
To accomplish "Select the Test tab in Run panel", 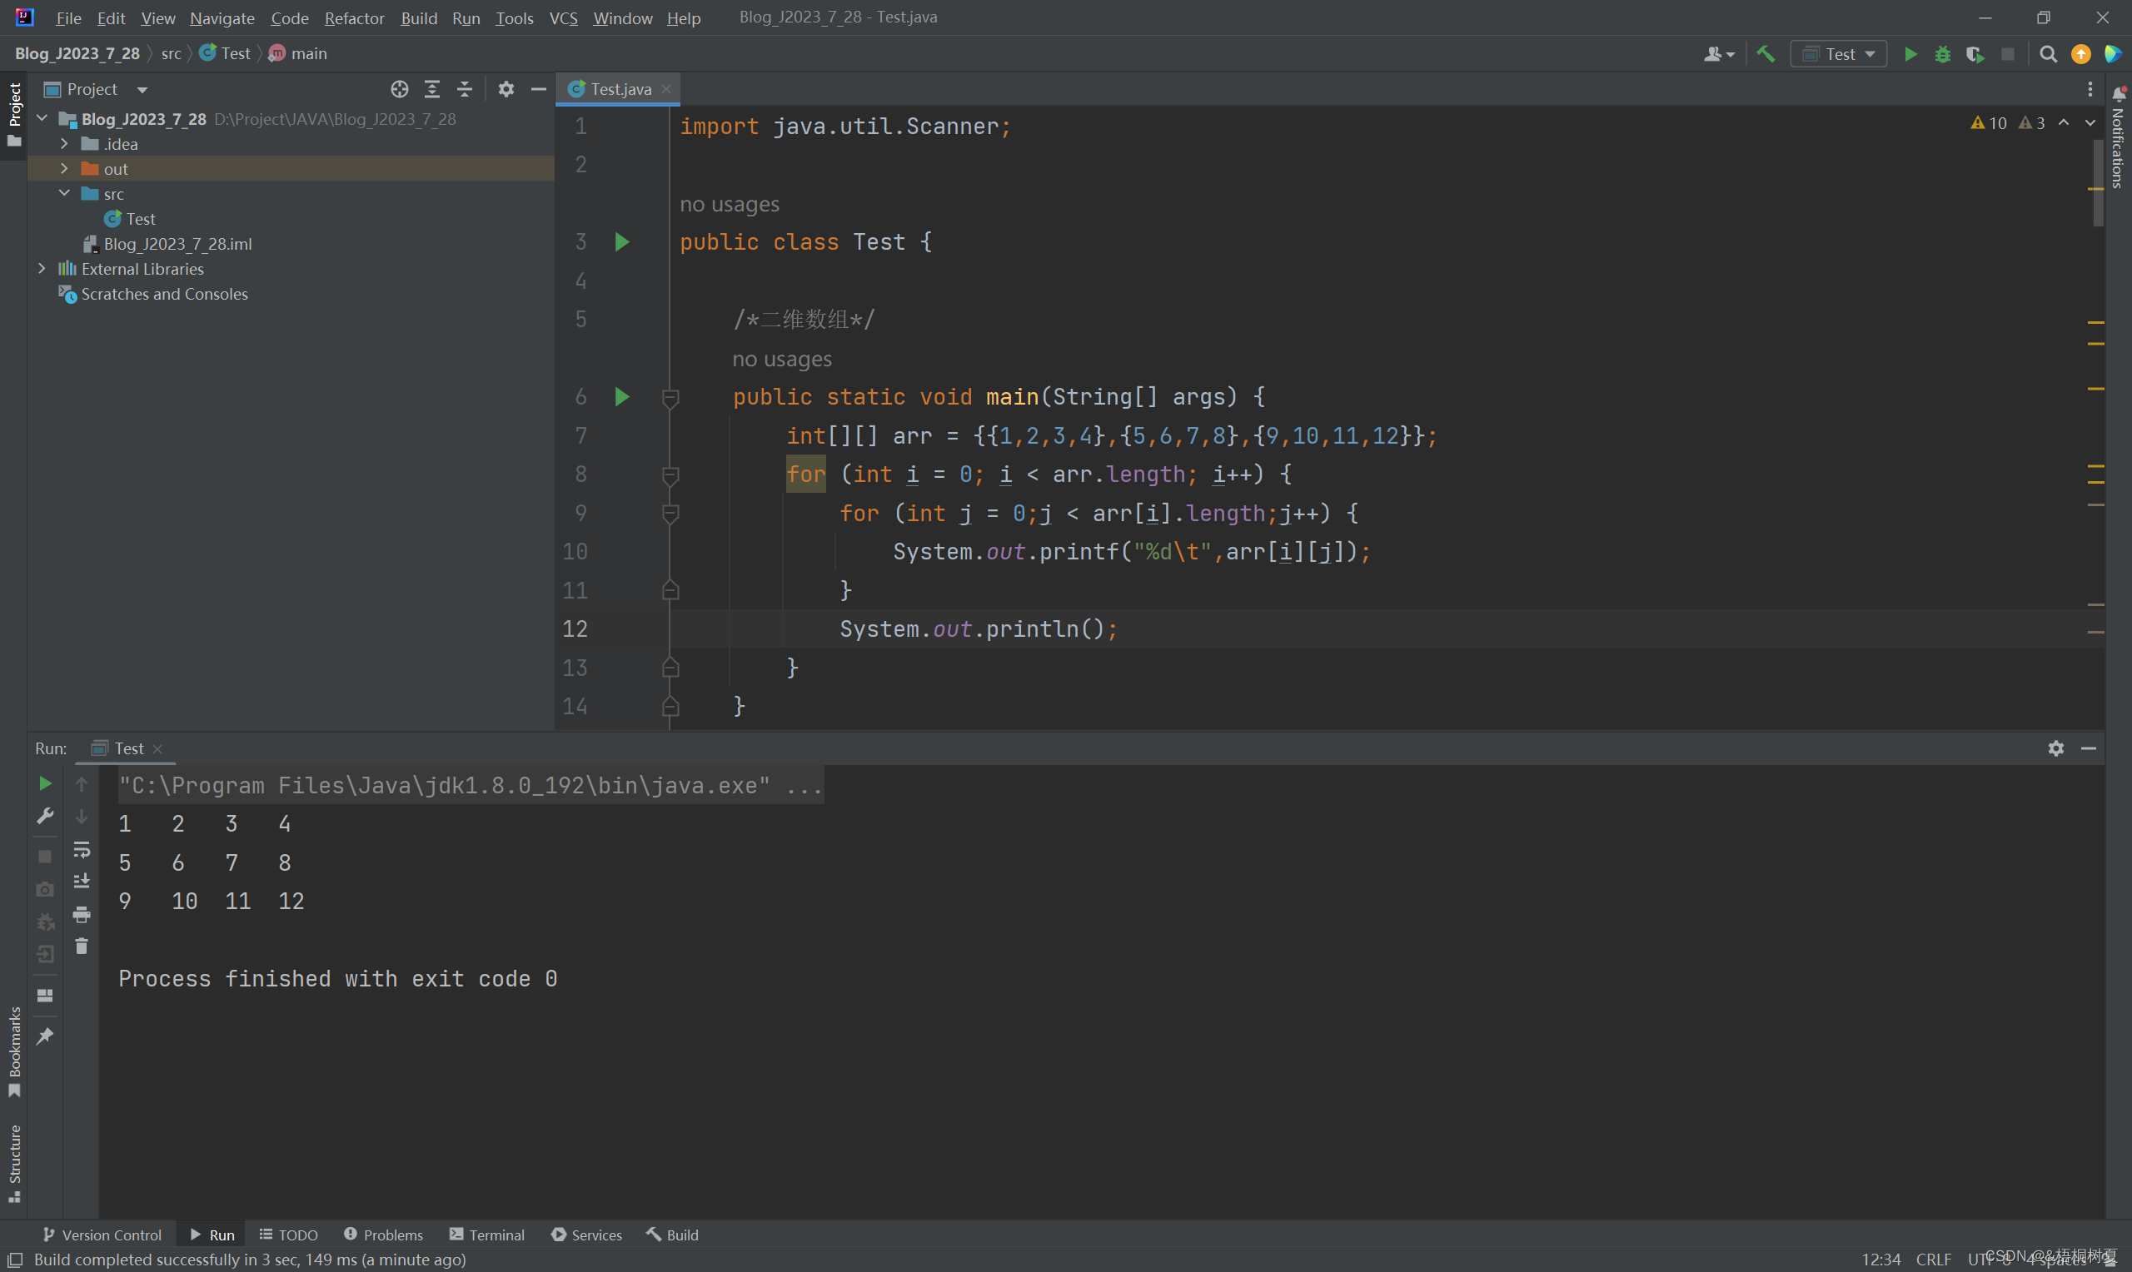I will pos(127,748).
